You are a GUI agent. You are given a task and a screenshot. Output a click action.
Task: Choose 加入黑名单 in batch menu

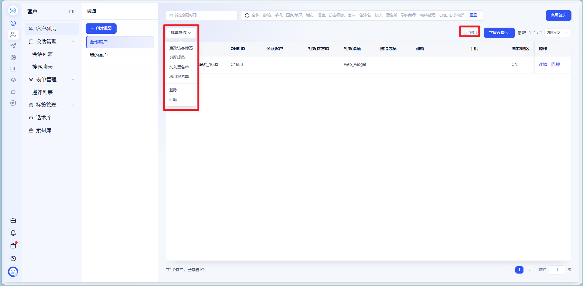pyautogui.click(x=179, y=67)
